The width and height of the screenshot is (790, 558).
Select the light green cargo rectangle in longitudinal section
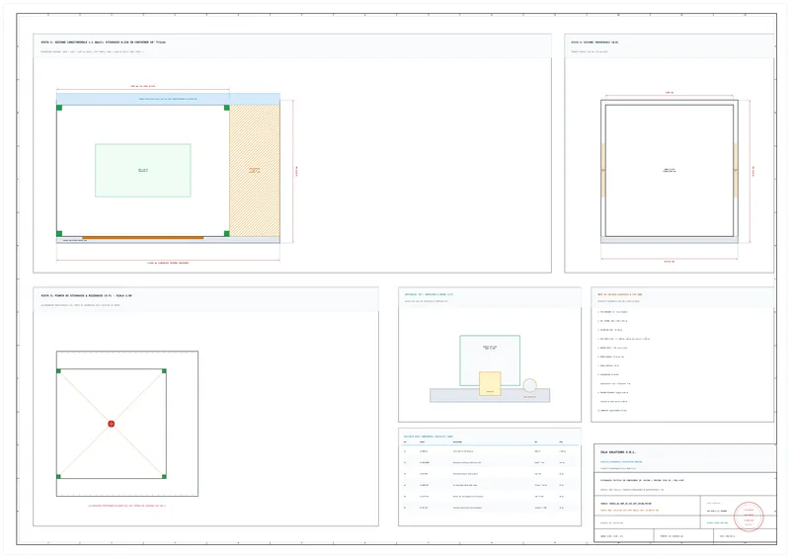pyautogui.click(x=143, y=171)
